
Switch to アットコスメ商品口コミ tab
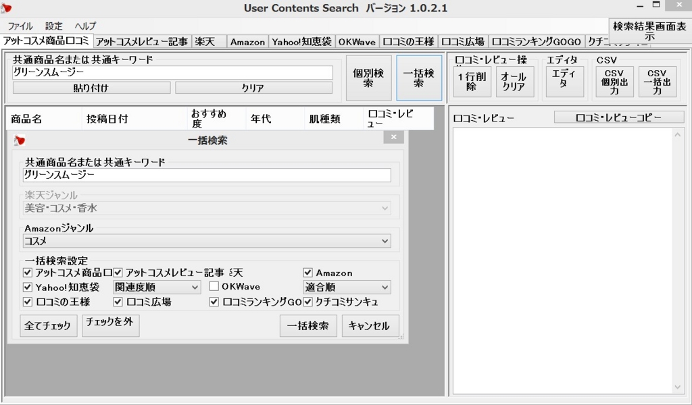[x=47, y=41]
